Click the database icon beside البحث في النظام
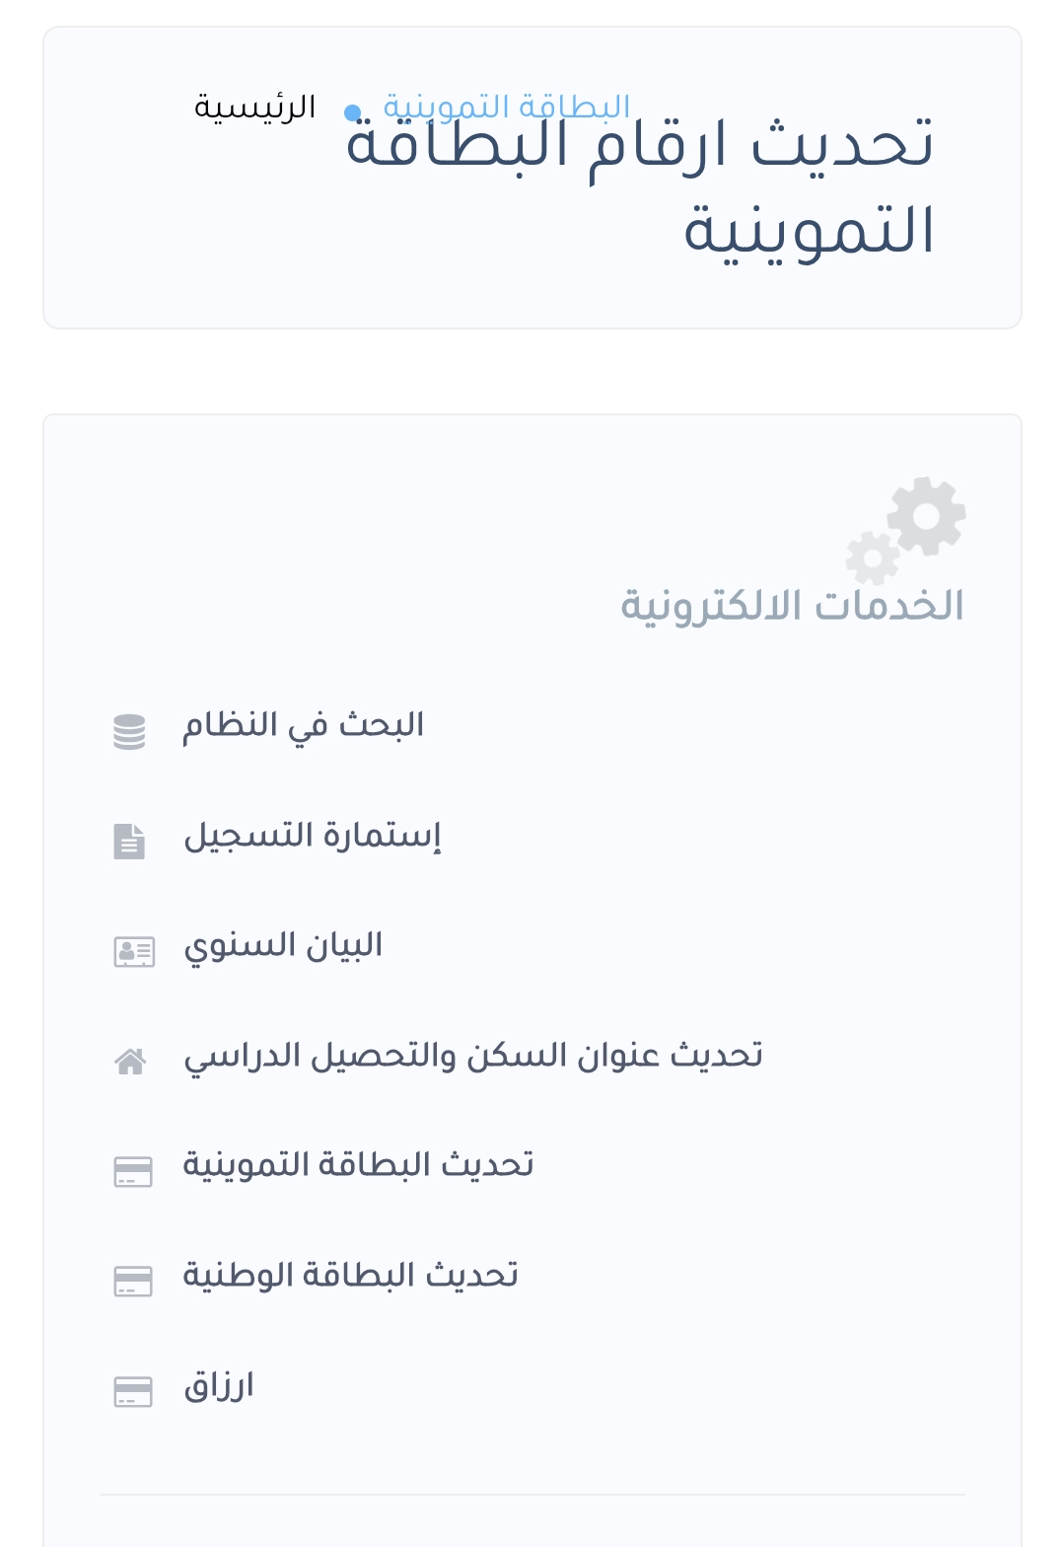Image resolution: width=1064 pixels, height=1547 pixels. [x=129, y=731]
